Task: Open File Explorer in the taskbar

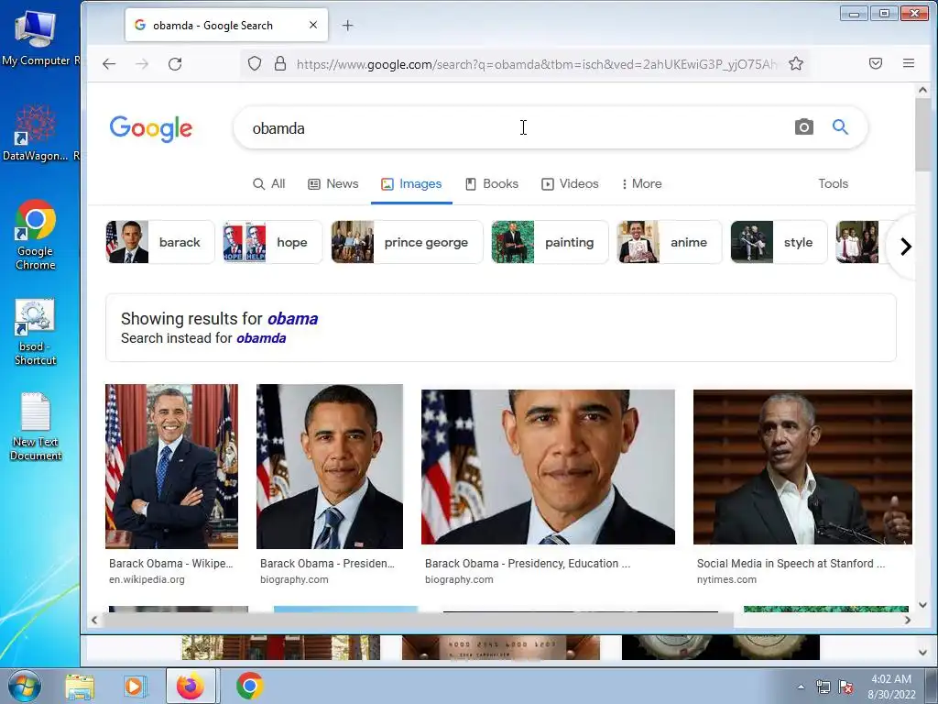Action: coord(80,686)
